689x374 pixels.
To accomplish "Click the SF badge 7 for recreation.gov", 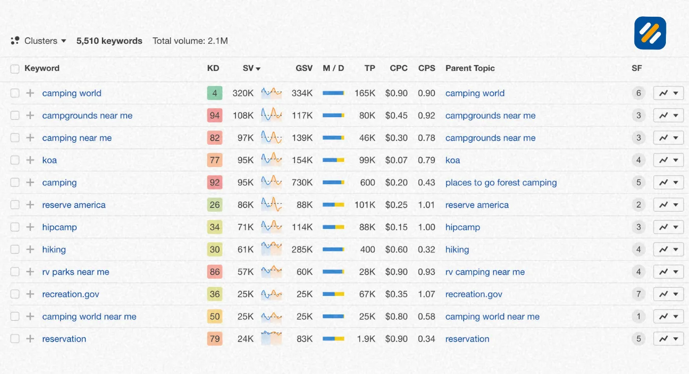I will click(638, 294).
